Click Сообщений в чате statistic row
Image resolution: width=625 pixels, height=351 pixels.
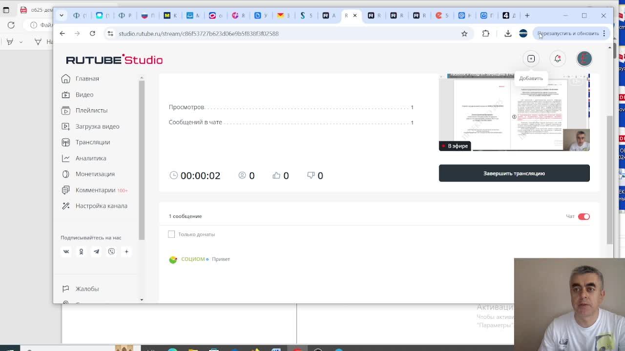[x=291, y=122]
